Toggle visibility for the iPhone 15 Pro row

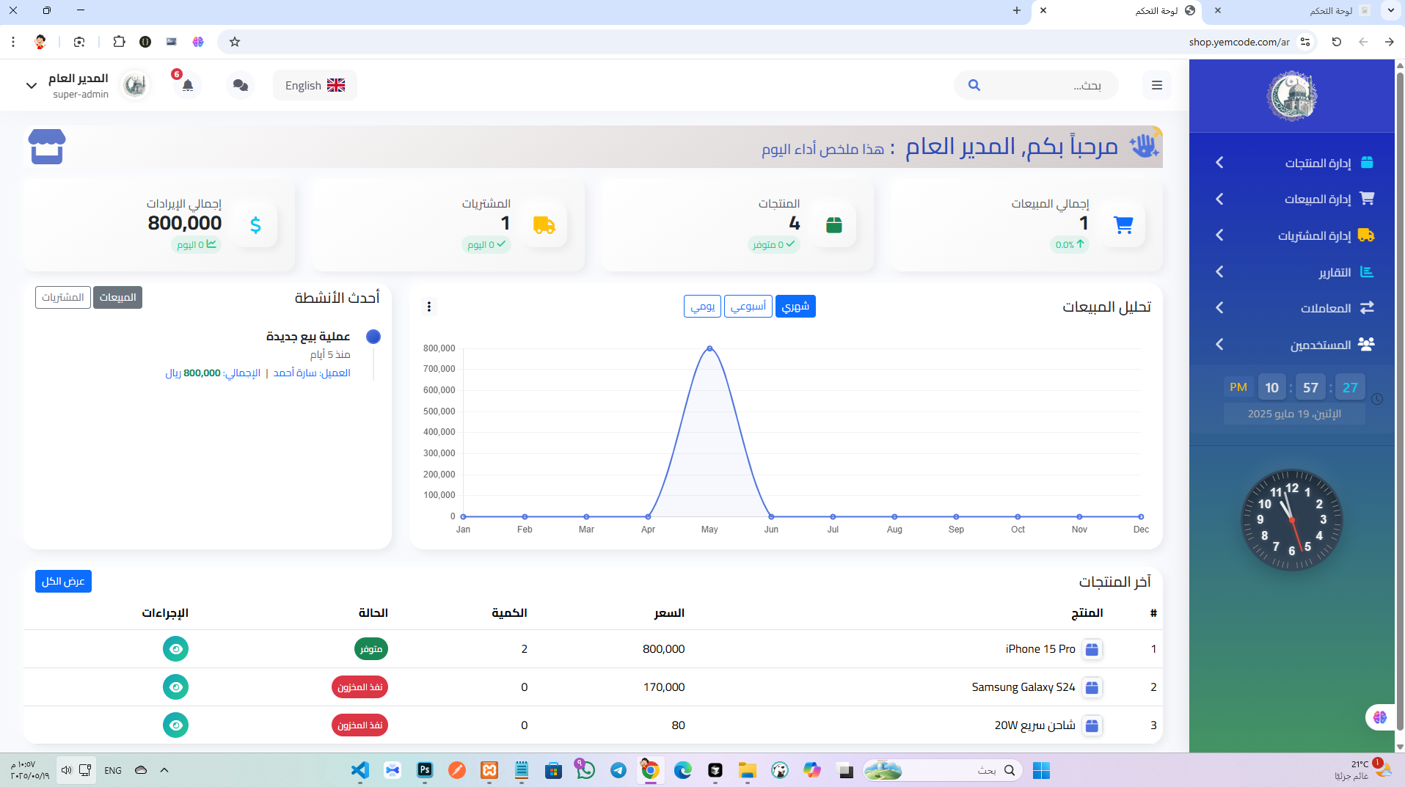click(175, 648)
